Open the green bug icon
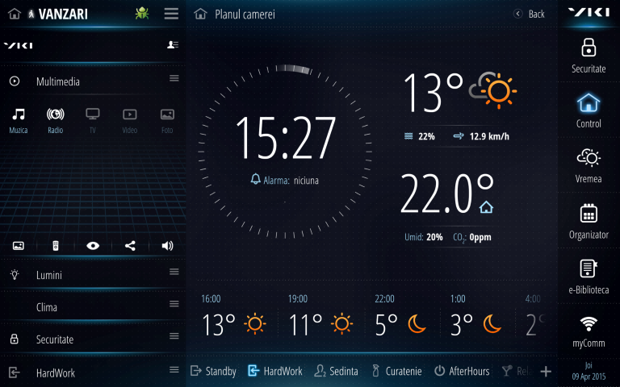Screen dimensions: 620x387 click(142, 13)
